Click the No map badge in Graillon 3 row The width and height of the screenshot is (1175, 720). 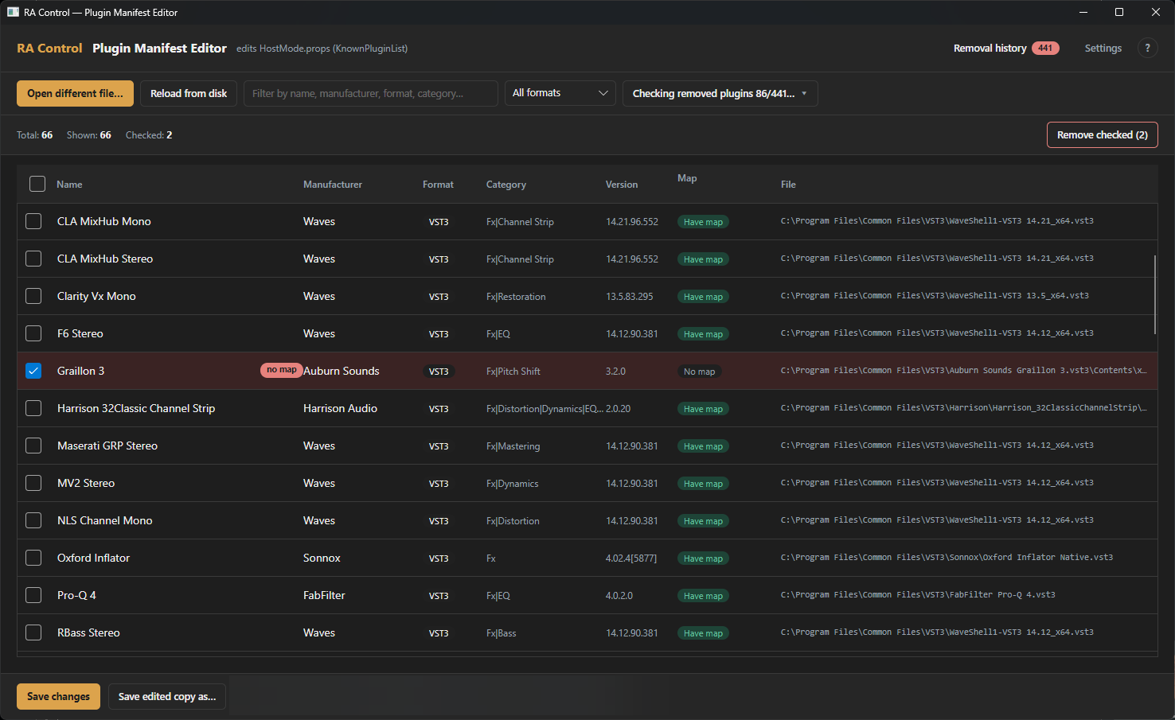(x=699, y=372)
